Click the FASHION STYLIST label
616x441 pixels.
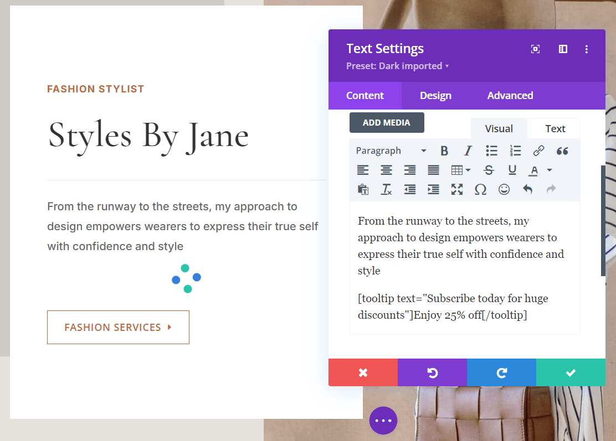click(x=95, y=89)
